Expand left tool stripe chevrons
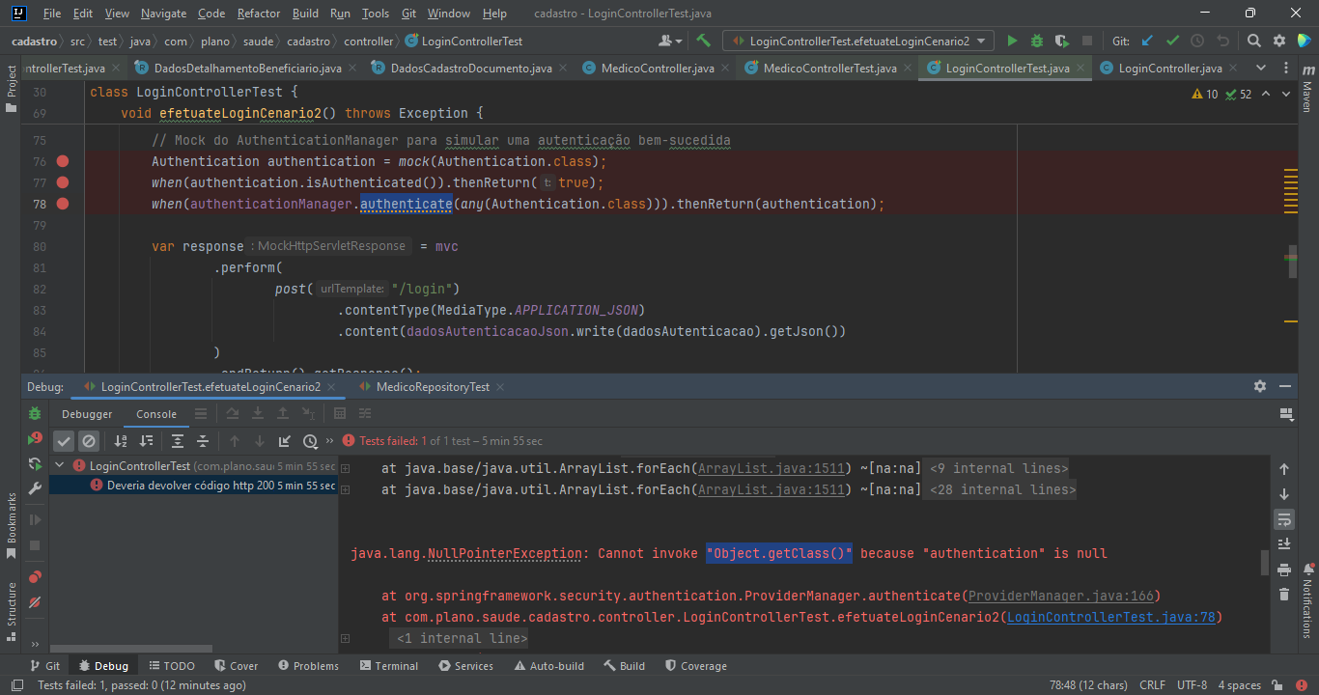1319x695 pixels. (x=35, y=644)
